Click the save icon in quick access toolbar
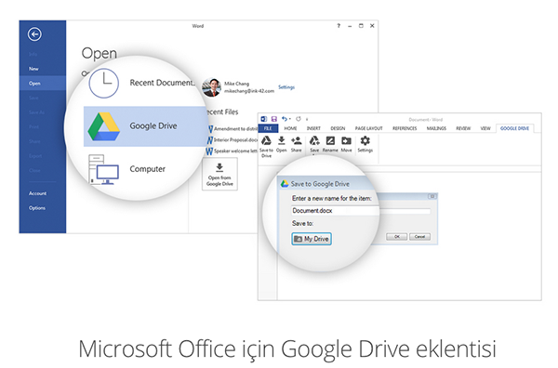This screenshot has width=558, height=368. click(274, 119)
